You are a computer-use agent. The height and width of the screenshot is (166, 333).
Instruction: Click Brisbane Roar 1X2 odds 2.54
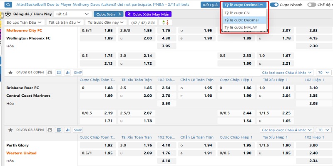pos(167,88)
